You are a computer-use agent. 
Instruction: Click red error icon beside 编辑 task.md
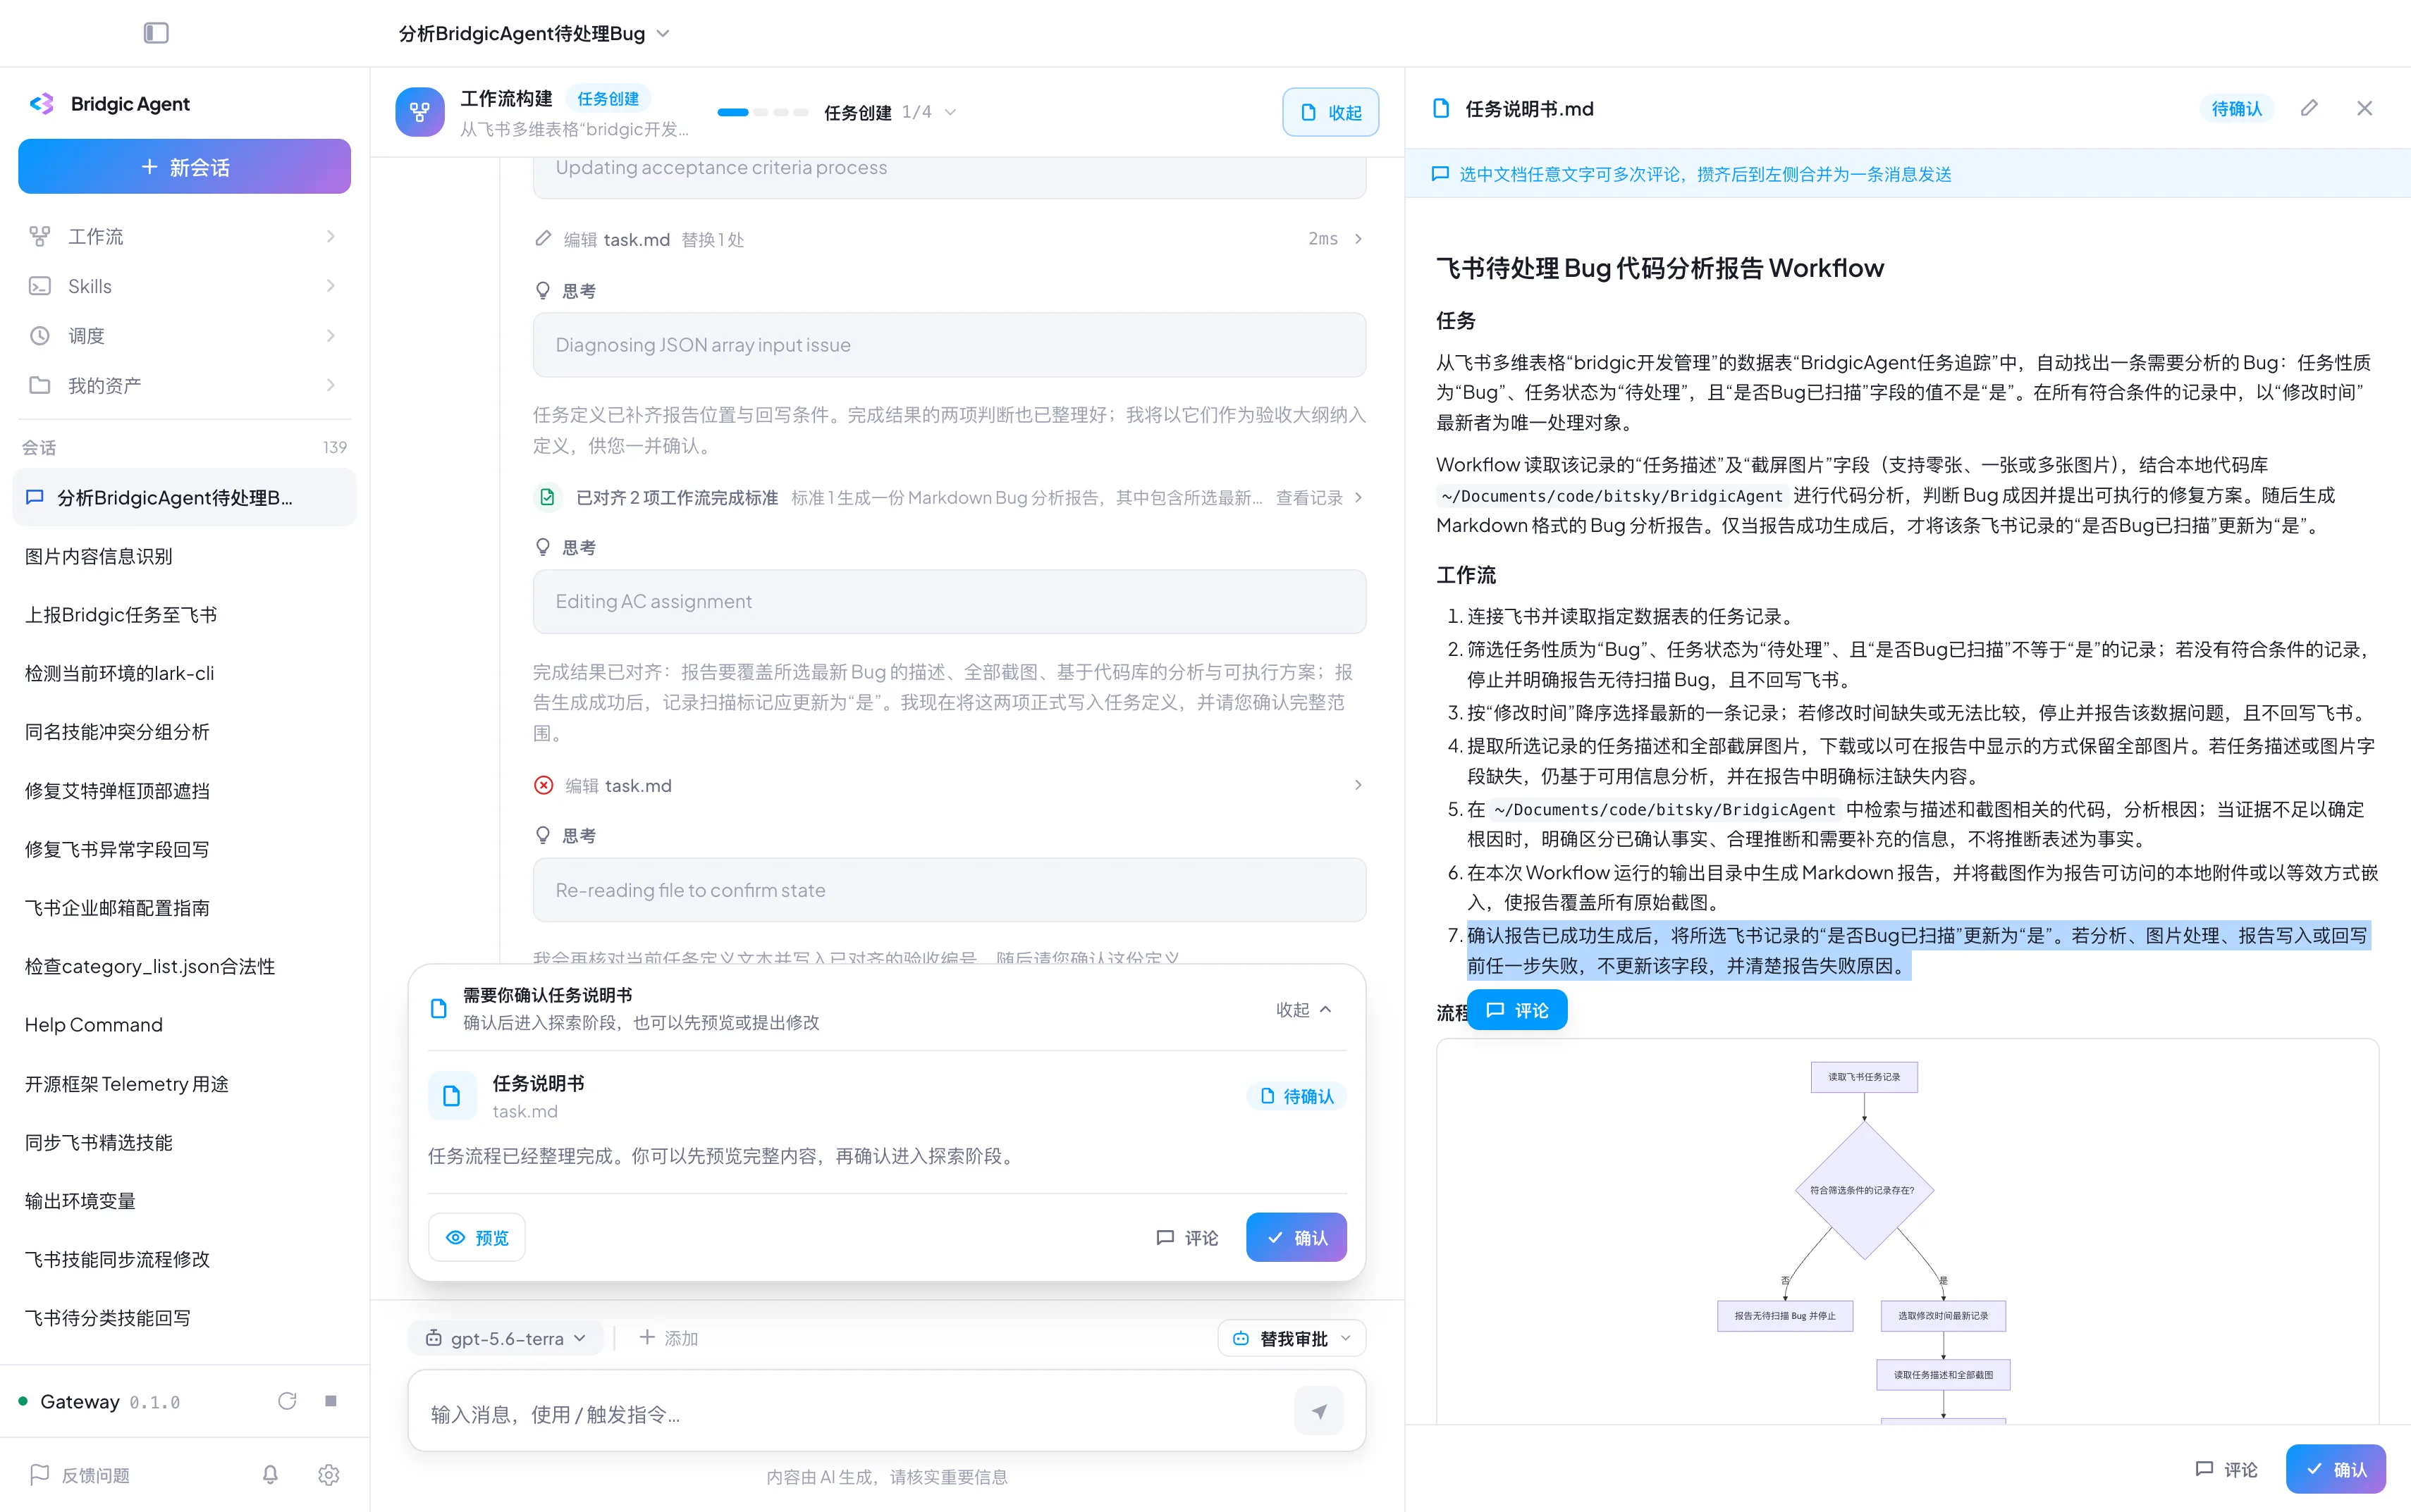pyautogui.click(x=544, y=786)
